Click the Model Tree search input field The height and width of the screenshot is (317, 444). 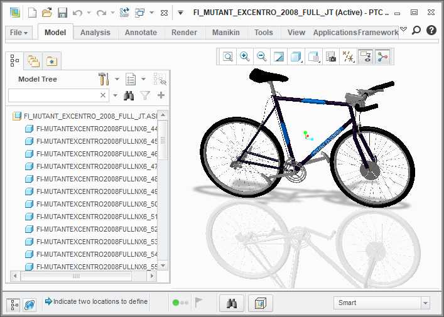(58, 95)
